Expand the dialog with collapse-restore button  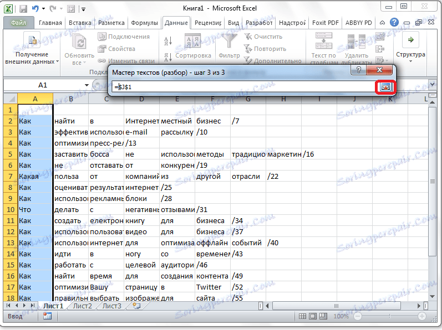click(385, 87)
